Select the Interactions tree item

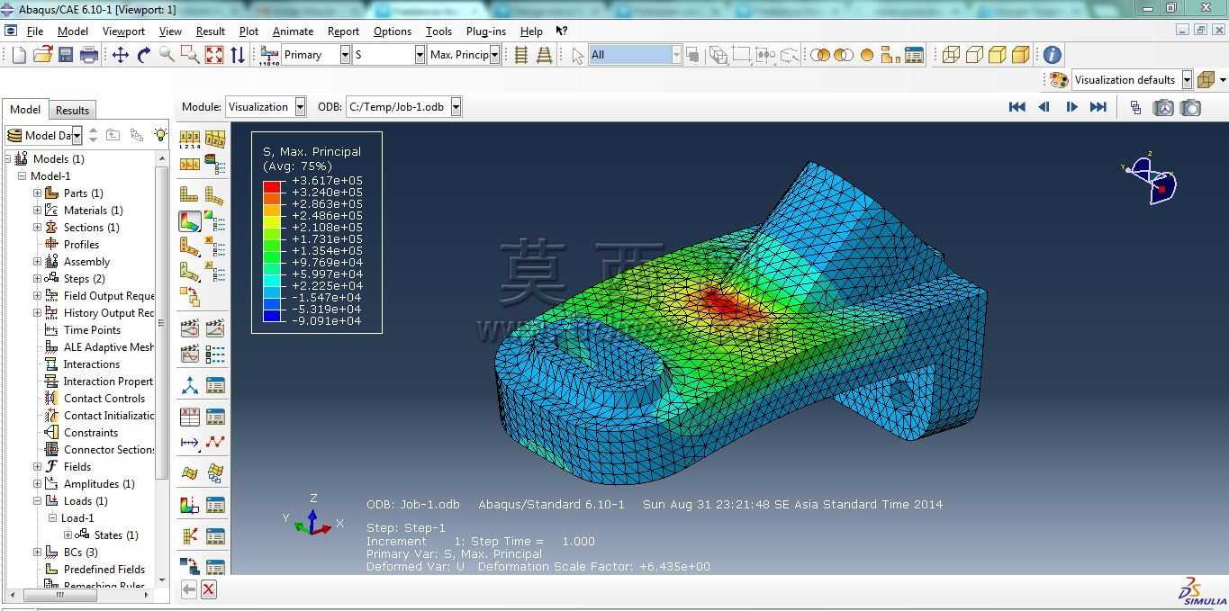[91, 364]
